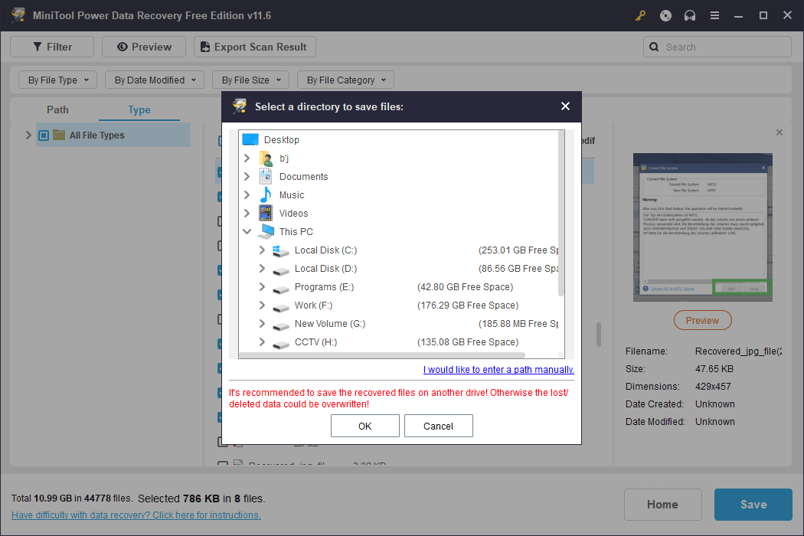Click the Filter toolbar button
The image size is (804, 536).
[52, 47]
